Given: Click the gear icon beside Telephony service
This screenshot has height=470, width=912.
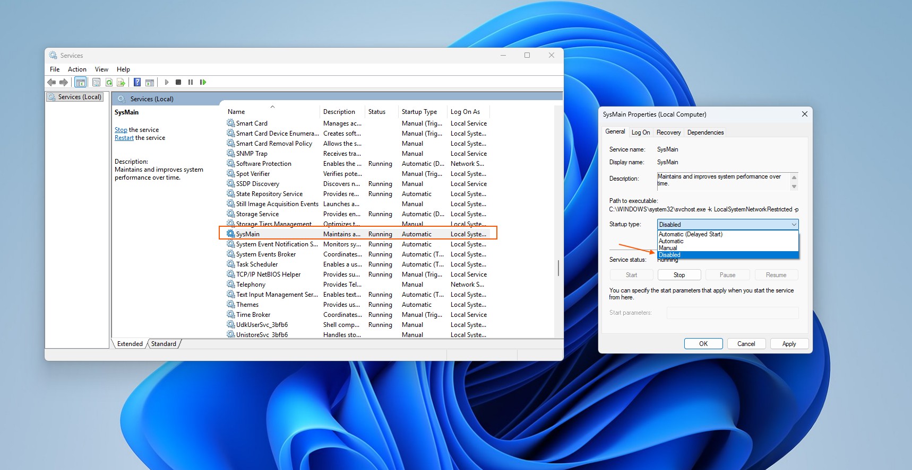Looking at the screenshot, I should [x=231, y=284].
